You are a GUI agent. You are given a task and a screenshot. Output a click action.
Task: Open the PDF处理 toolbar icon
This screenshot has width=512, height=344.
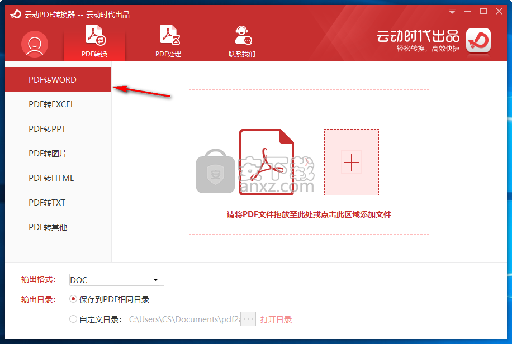pyautogui.click(x=168, y=36)
